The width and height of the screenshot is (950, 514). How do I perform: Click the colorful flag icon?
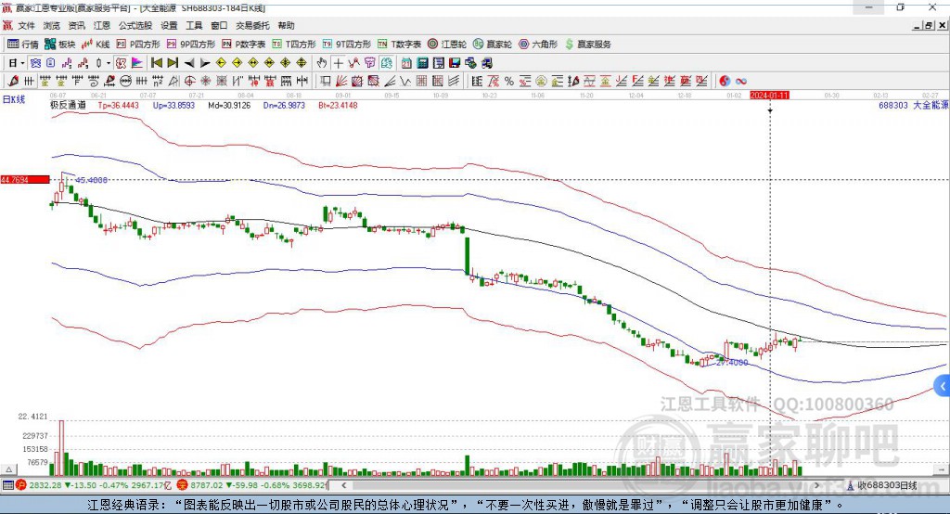pos(137,63)
